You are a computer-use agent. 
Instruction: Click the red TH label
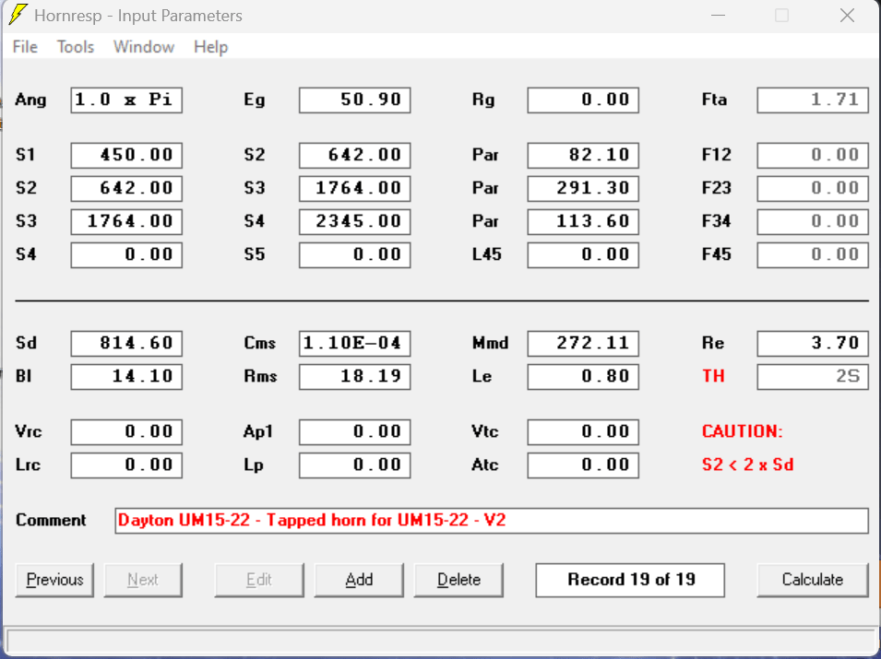tap(713, 376)
